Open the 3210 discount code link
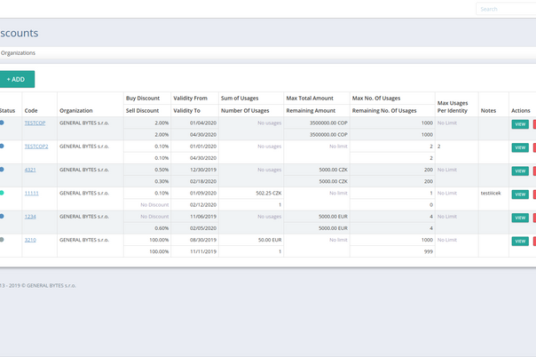Viewport: 536px width, 357px height. pos(30,239)
